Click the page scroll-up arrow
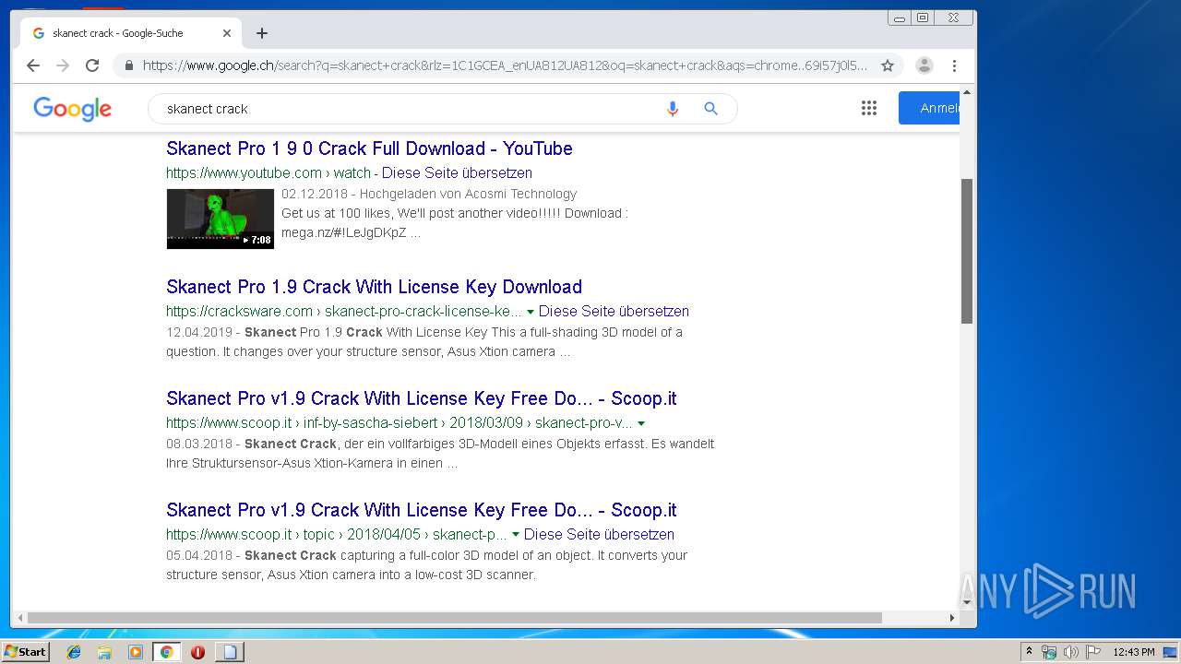The height and width of the screenshot is (664, 1181). click(967, 93)
